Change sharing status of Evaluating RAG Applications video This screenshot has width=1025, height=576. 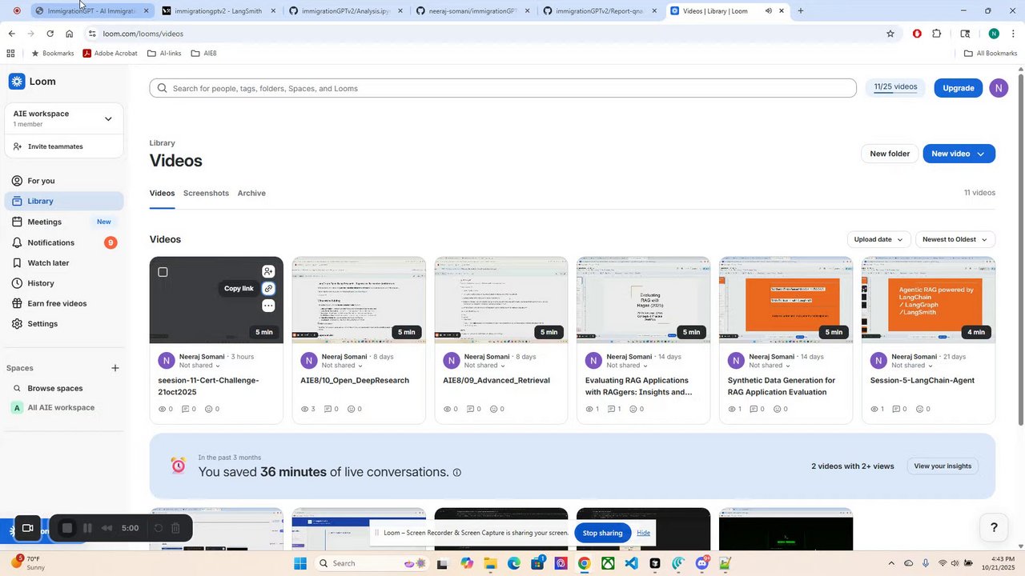pos(628,366)
